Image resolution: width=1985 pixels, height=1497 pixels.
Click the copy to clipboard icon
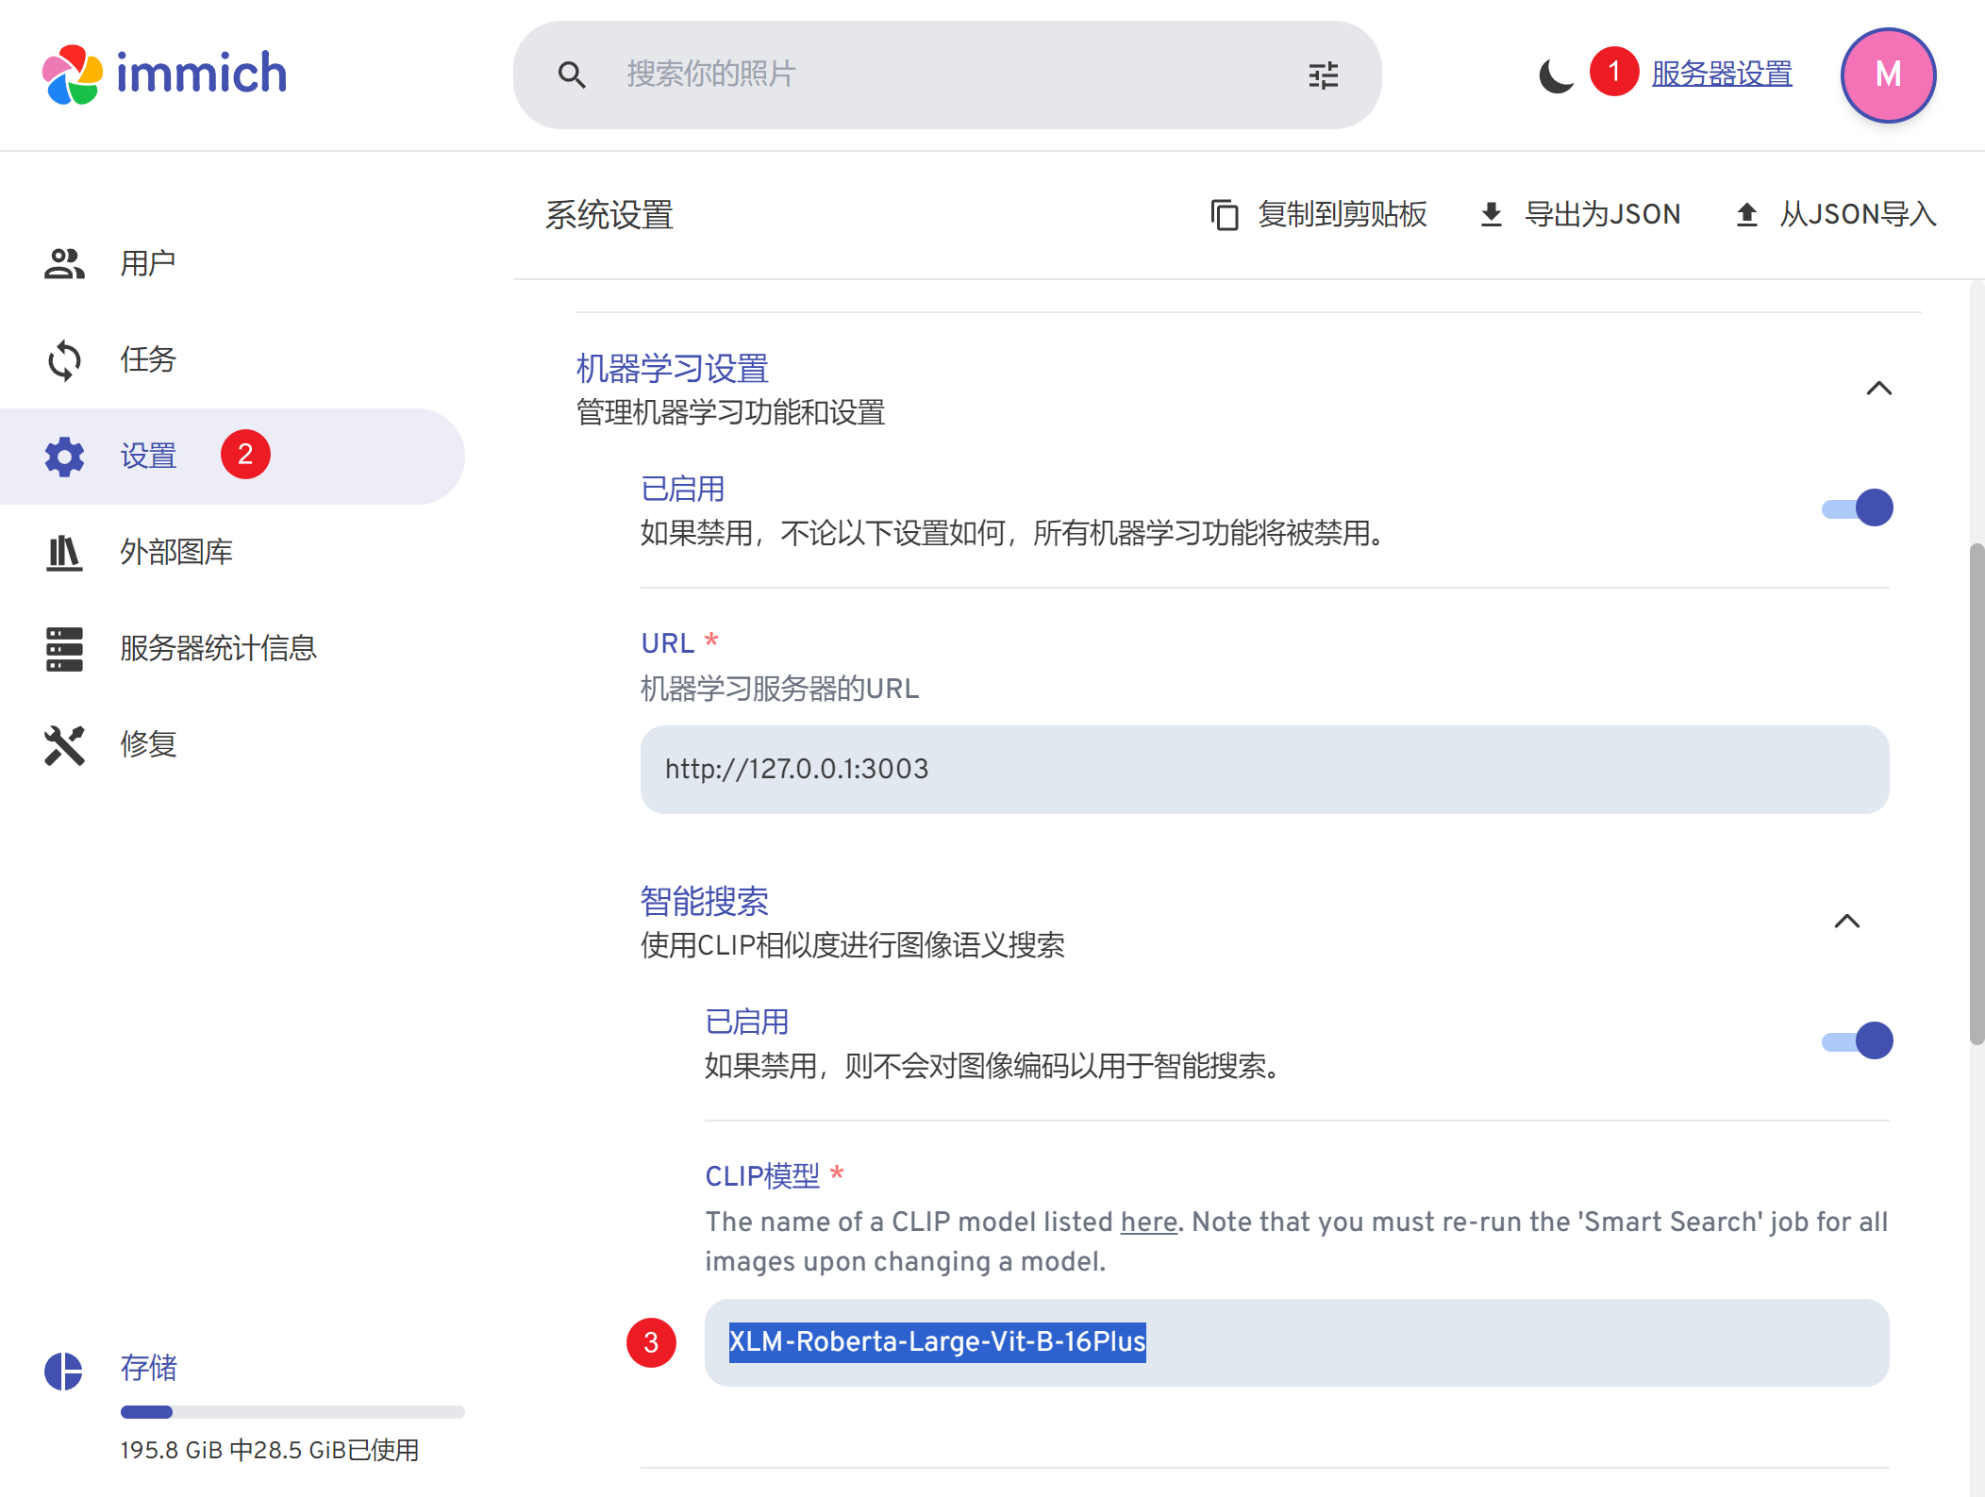pyautogui.click(x=1224, y=215)
